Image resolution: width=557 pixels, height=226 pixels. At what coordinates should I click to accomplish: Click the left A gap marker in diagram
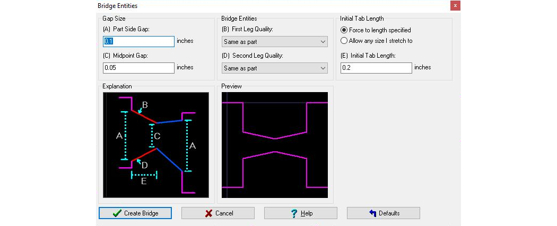(x=120, y=136)
